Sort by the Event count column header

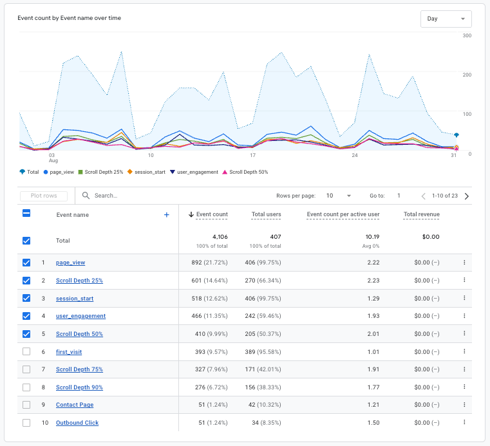(212, 214)
